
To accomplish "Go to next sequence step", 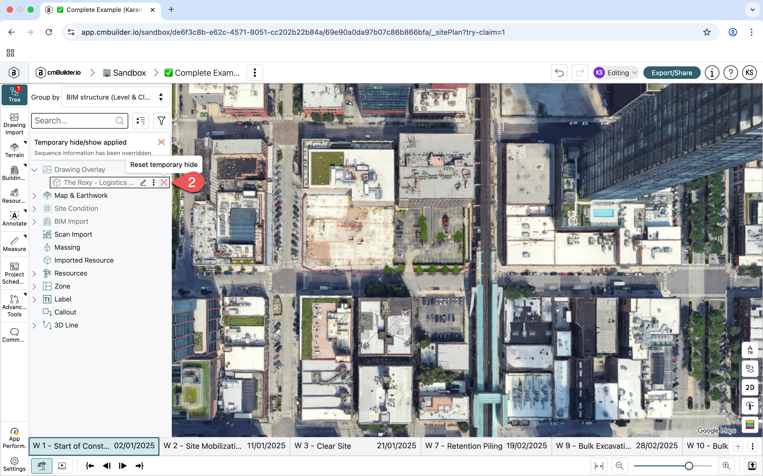I will [x=123, y=466].
